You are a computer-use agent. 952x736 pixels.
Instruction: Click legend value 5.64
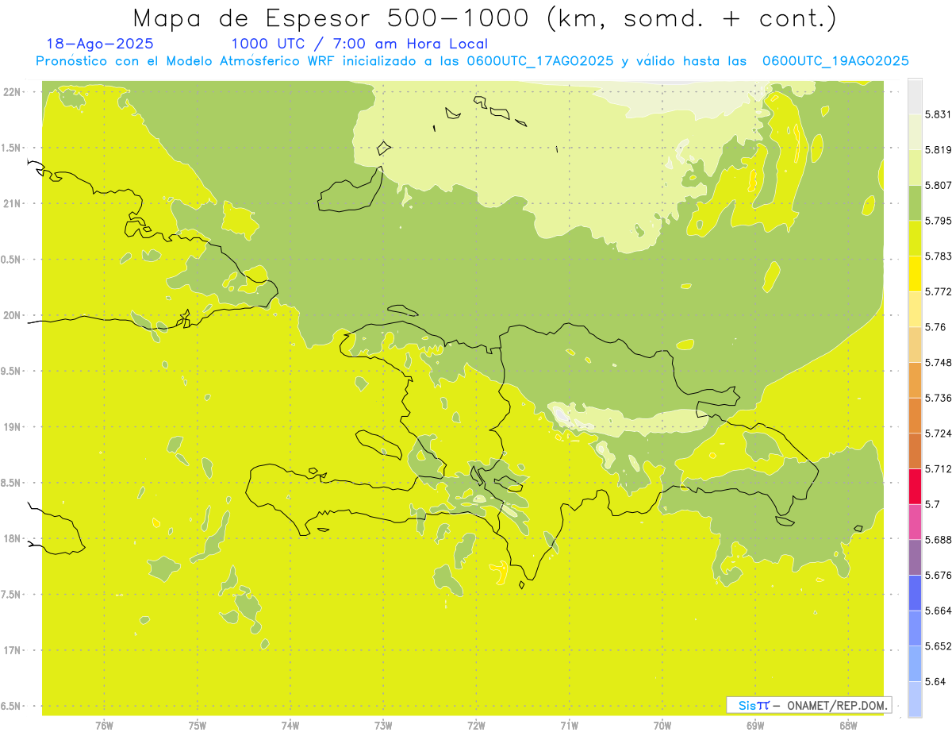[x=935, y=681]
